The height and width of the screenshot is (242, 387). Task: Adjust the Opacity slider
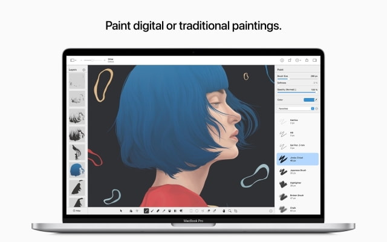click(x=298, y=93)
